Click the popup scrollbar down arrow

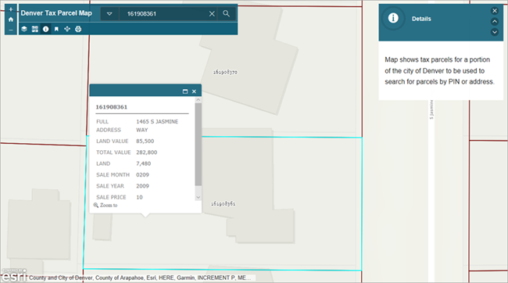199,198
